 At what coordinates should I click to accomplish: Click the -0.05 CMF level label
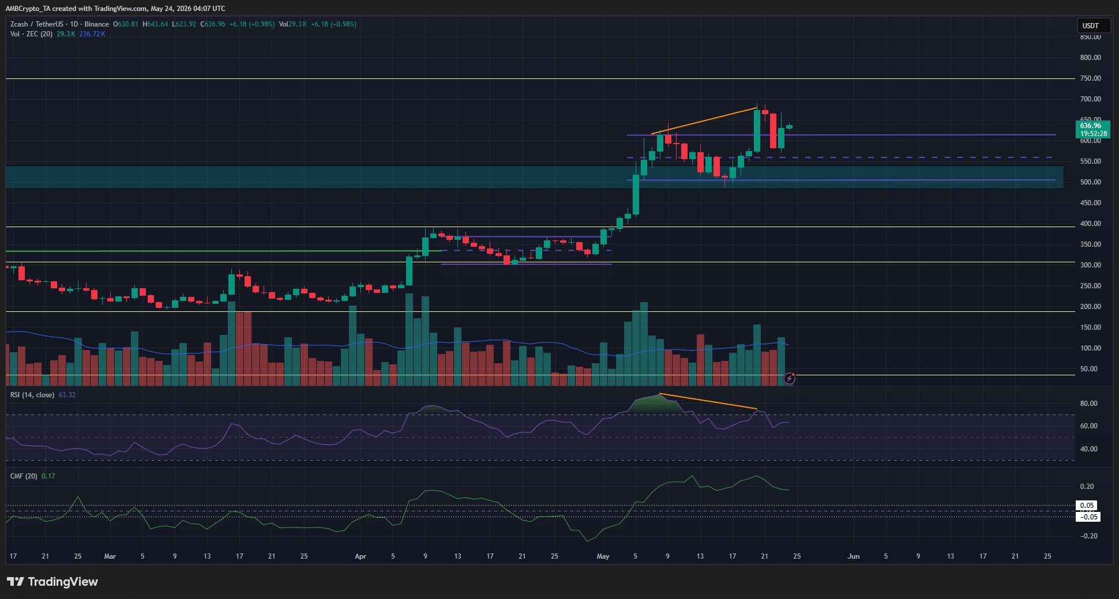1087,517
